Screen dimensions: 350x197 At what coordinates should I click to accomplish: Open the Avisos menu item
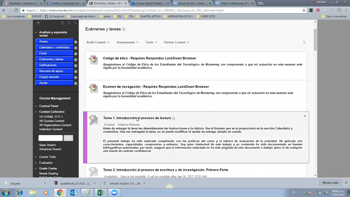coord(54,42)
